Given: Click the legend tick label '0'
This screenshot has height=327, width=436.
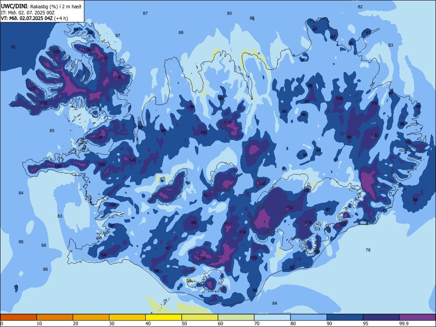Looking at the screenshot, I should tap(1, 324).
